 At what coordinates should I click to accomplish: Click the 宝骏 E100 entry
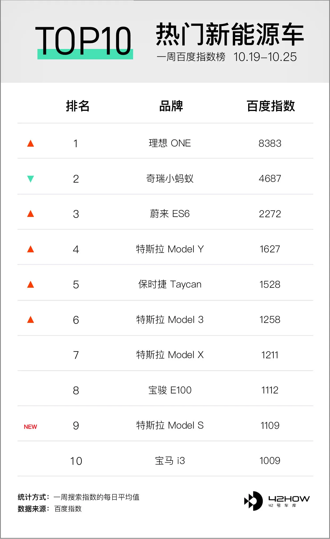click(x=170, y=390)
